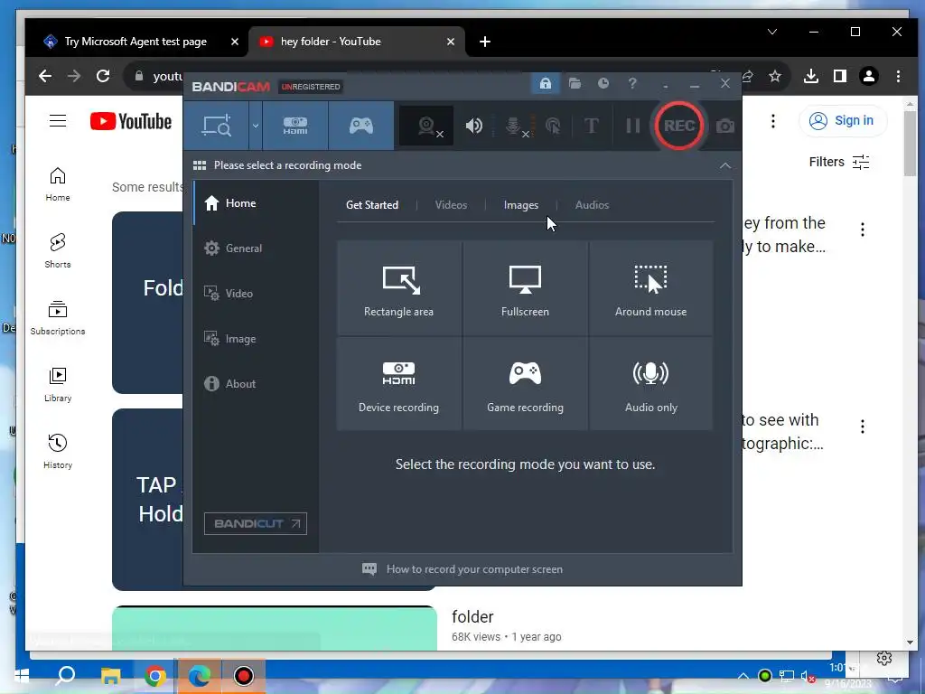Toggle webcam overlay icon in Bandicam toolbar
The height and width of the screenshot is (694, 925).
(427, 126)
